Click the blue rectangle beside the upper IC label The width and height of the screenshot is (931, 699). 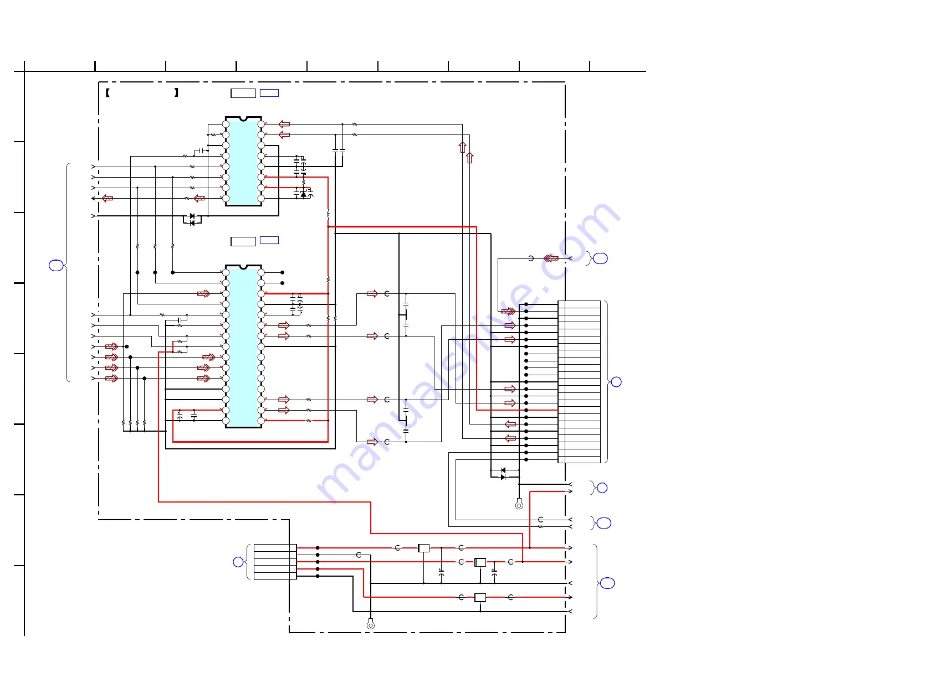click(269, 93)
